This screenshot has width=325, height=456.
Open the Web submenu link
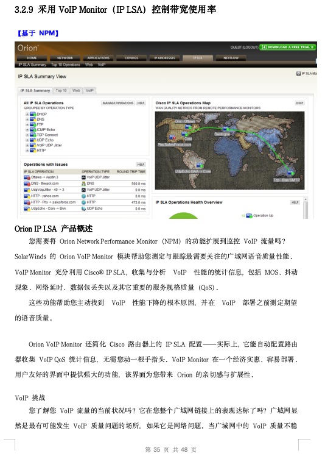click(x=89, y=65)
